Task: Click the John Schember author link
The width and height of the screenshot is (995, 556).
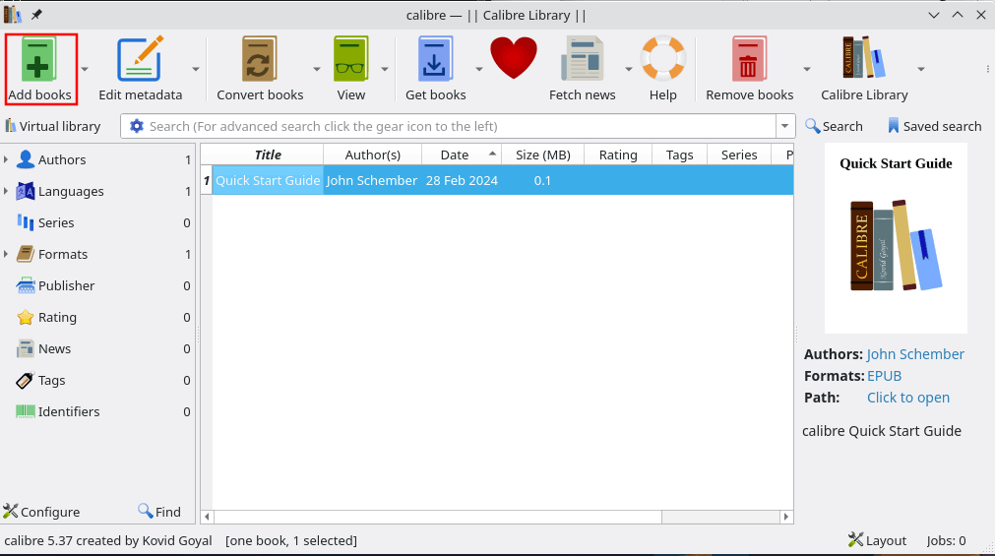Action: 915,354
